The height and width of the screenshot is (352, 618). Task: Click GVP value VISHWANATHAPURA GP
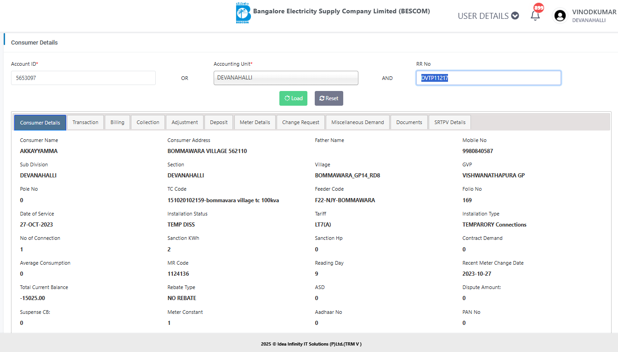(x=493, y=176)
